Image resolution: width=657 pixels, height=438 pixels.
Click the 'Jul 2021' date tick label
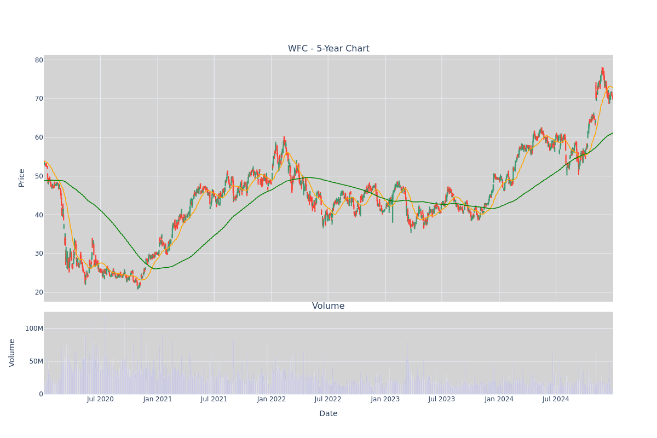coord(214,399)
